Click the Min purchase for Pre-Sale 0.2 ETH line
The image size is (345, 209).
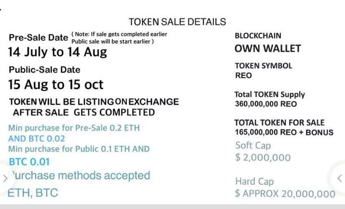74,128
